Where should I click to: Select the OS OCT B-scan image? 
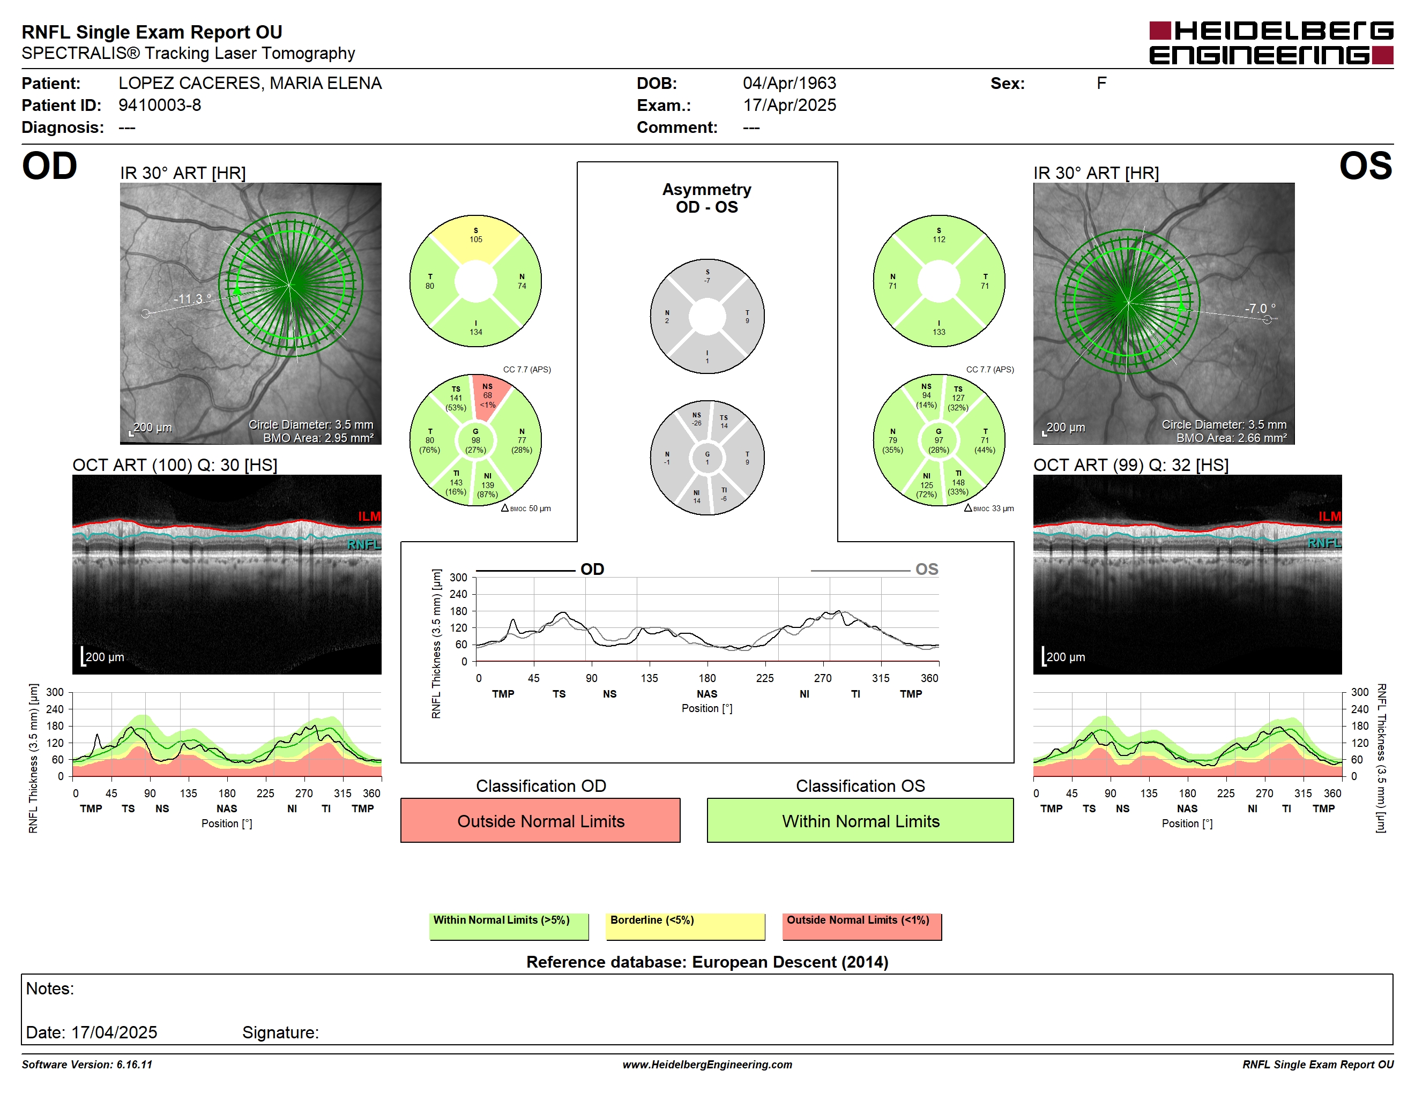point(1187,574)
